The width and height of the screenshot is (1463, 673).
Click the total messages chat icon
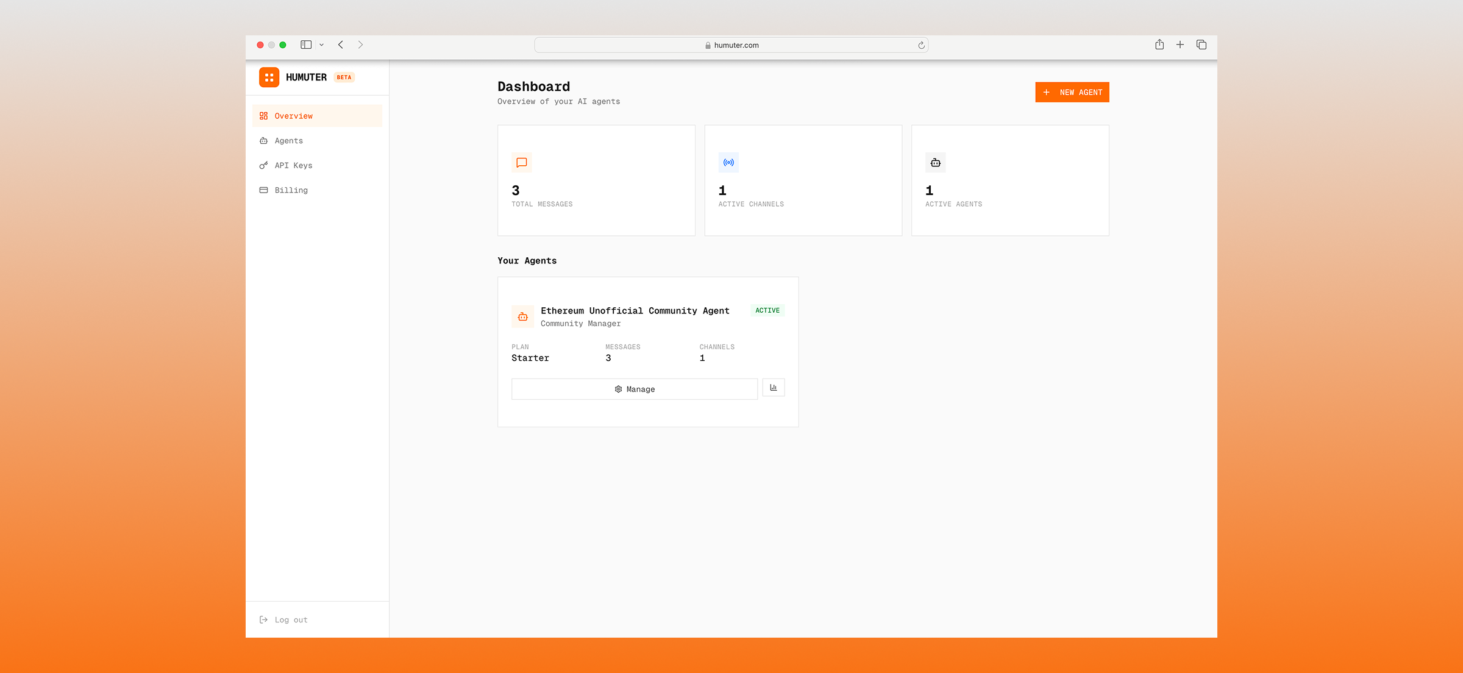(522, 163)
